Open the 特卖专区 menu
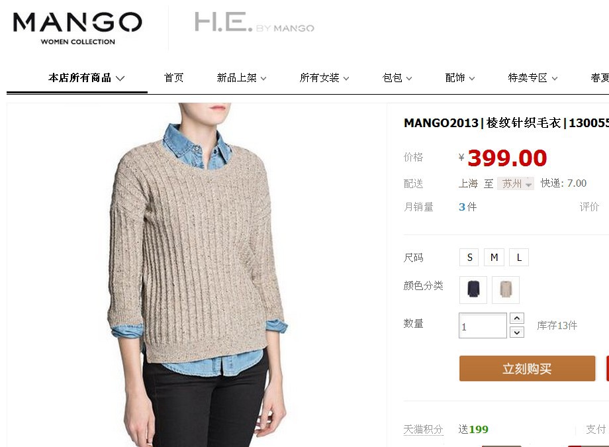609x447 pixels. coord(533,78)
